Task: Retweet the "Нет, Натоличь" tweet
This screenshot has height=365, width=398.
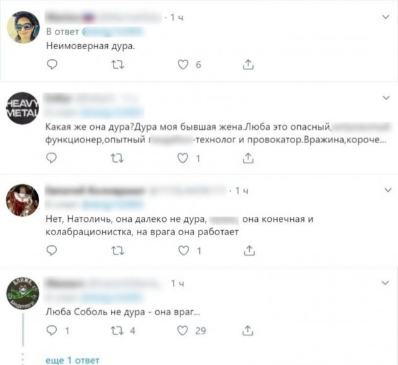Action: (118, 251)
